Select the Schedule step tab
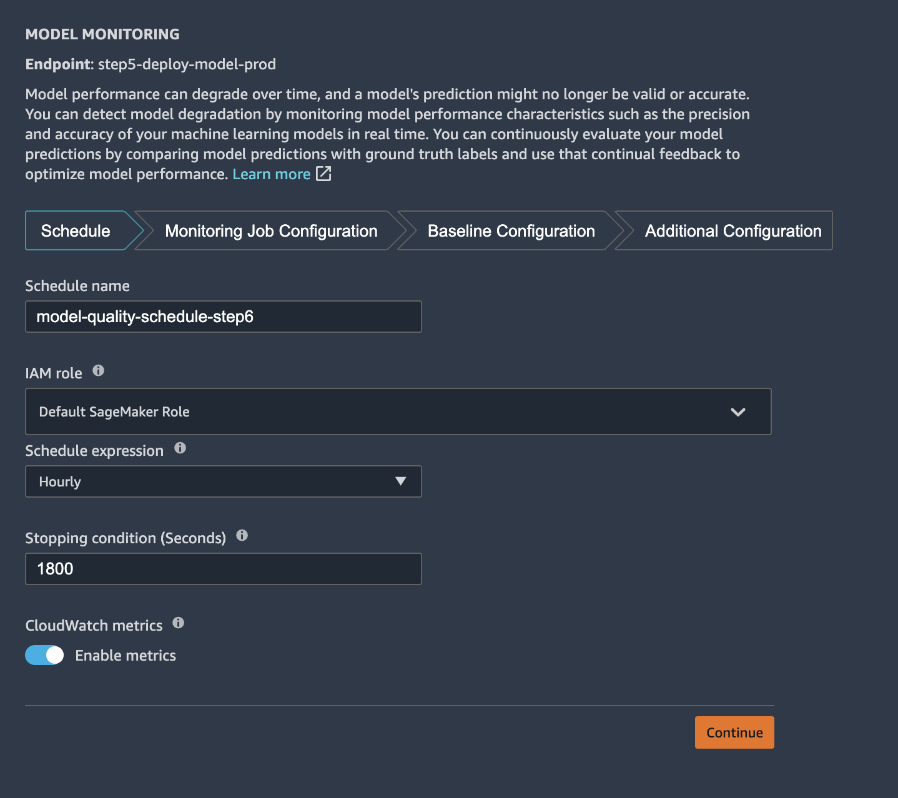Screen dimensions: 898x798 point(76,231)
